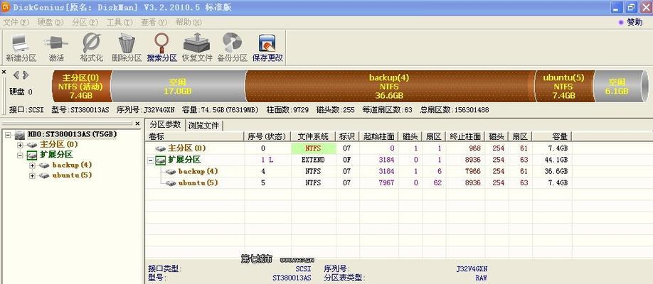Click the serial number J32V4GXN in details
Image resolution: width=653 pixels, height=284 pixels.
click(472, 269)
